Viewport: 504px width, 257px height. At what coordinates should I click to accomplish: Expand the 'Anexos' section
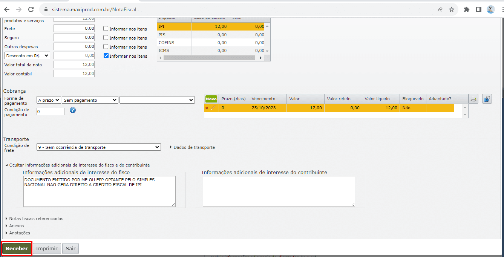click(15, 226)
